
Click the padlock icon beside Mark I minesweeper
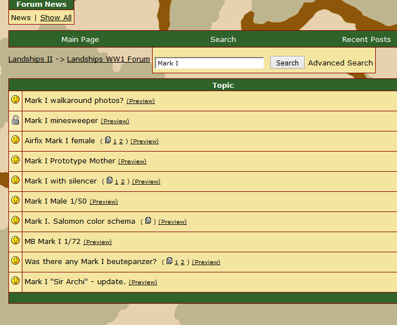[x=15, y=120]
